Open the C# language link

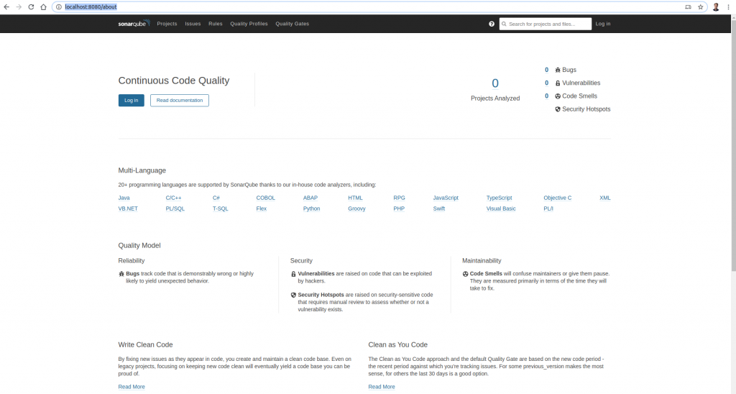(216, 198)
